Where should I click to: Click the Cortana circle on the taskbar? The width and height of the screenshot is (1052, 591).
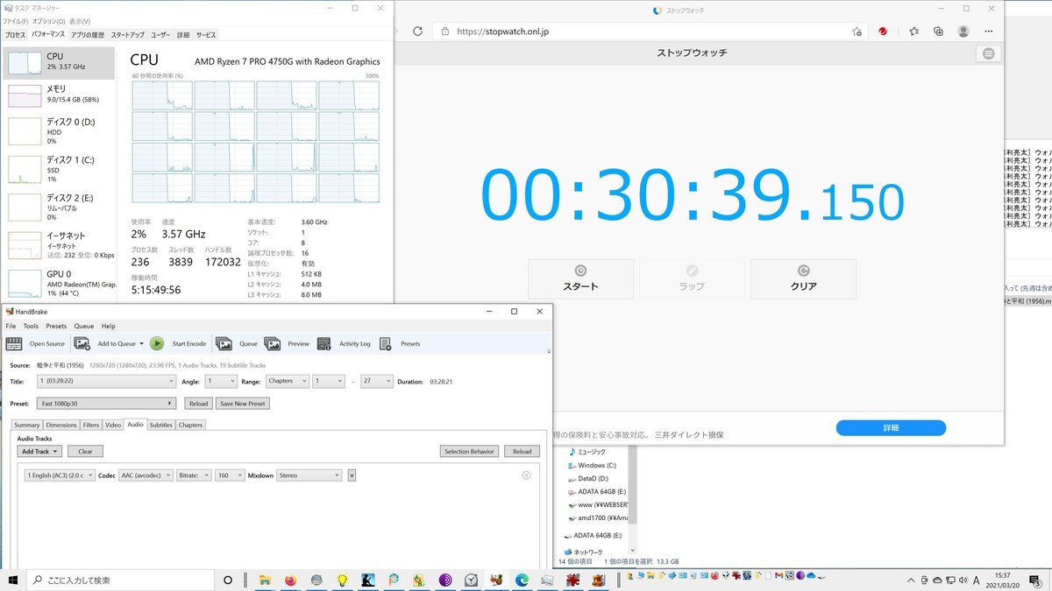228,580
